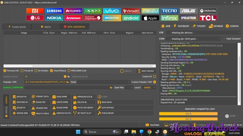Open the CONFIG panel
Screen dimensions: 243x136
232,26
